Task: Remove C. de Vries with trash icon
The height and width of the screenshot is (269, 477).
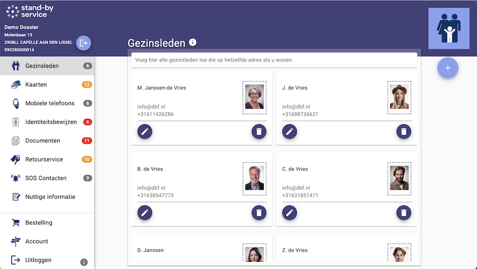Action: 404,213
